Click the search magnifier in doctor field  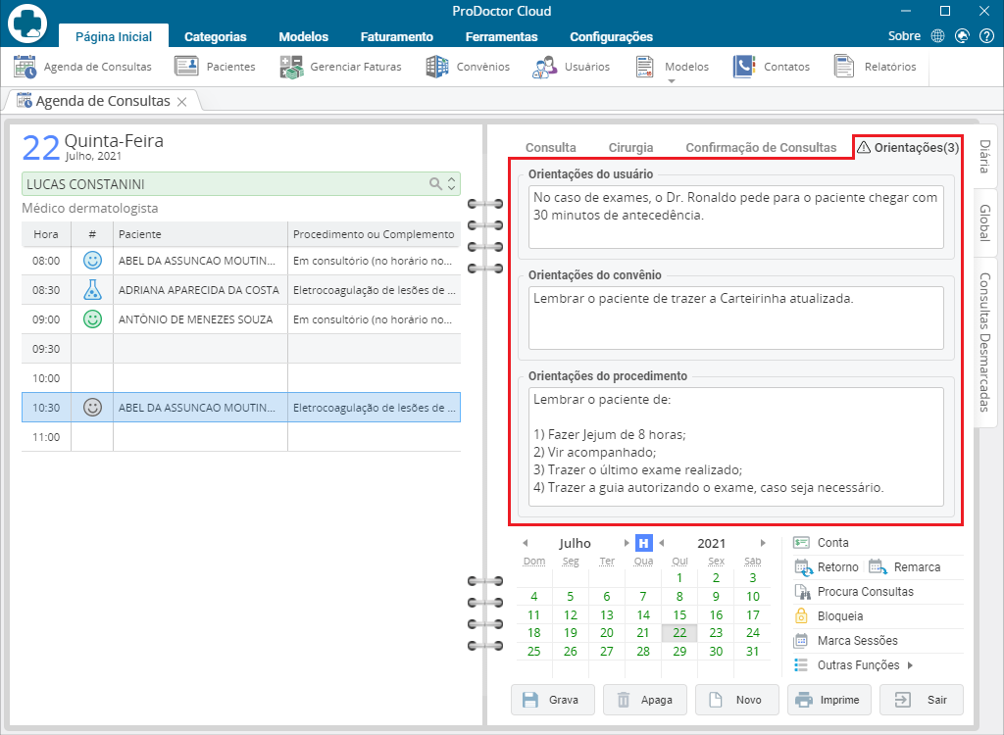(x=435, y=184)
